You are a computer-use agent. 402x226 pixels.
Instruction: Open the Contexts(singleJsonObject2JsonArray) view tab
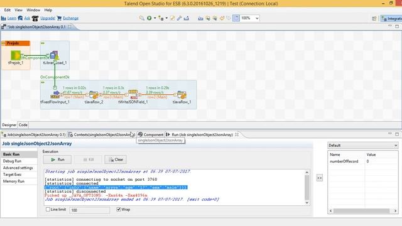102,134
